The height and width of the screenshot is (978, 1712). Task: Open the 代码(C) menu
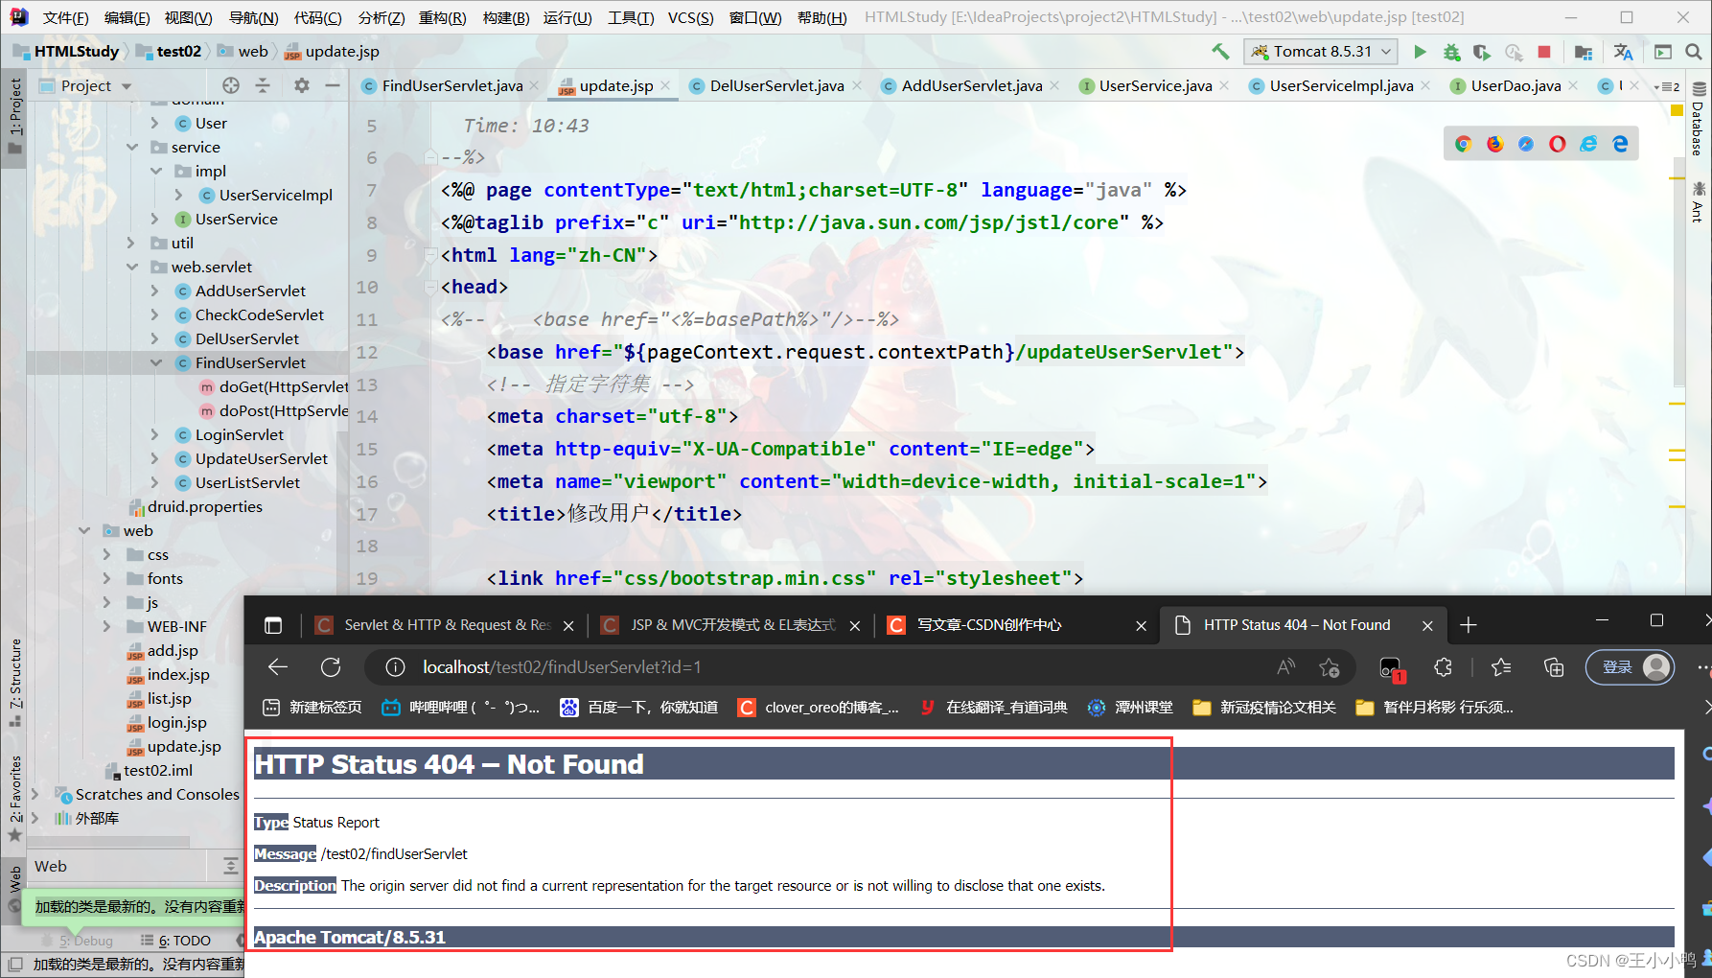[317, 17]
